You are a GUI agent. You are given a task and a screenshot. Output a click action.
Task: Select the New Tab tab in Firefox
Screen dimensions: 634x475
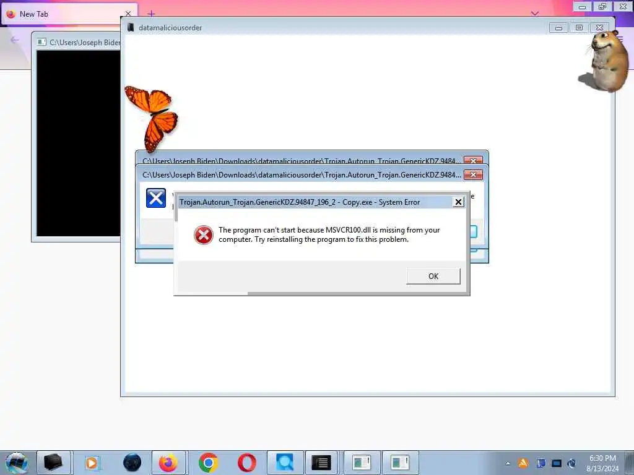coord(69,14)
